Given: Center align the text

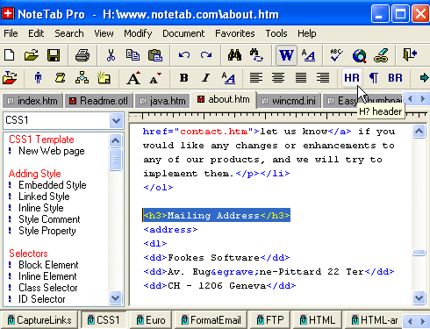Looking at the screenshot, I should pyautogui.click(x=278, y=78).
